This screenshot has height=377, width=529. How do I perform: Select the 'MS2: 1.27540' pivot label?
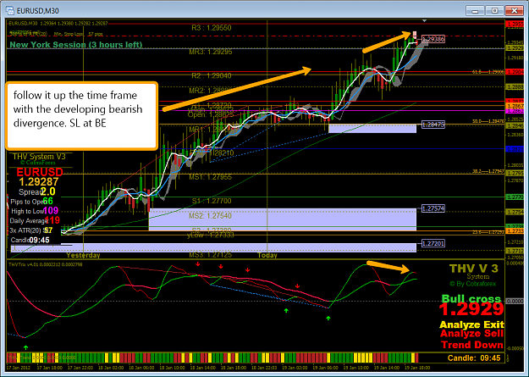pyautogui.click(x=211, y=215)
